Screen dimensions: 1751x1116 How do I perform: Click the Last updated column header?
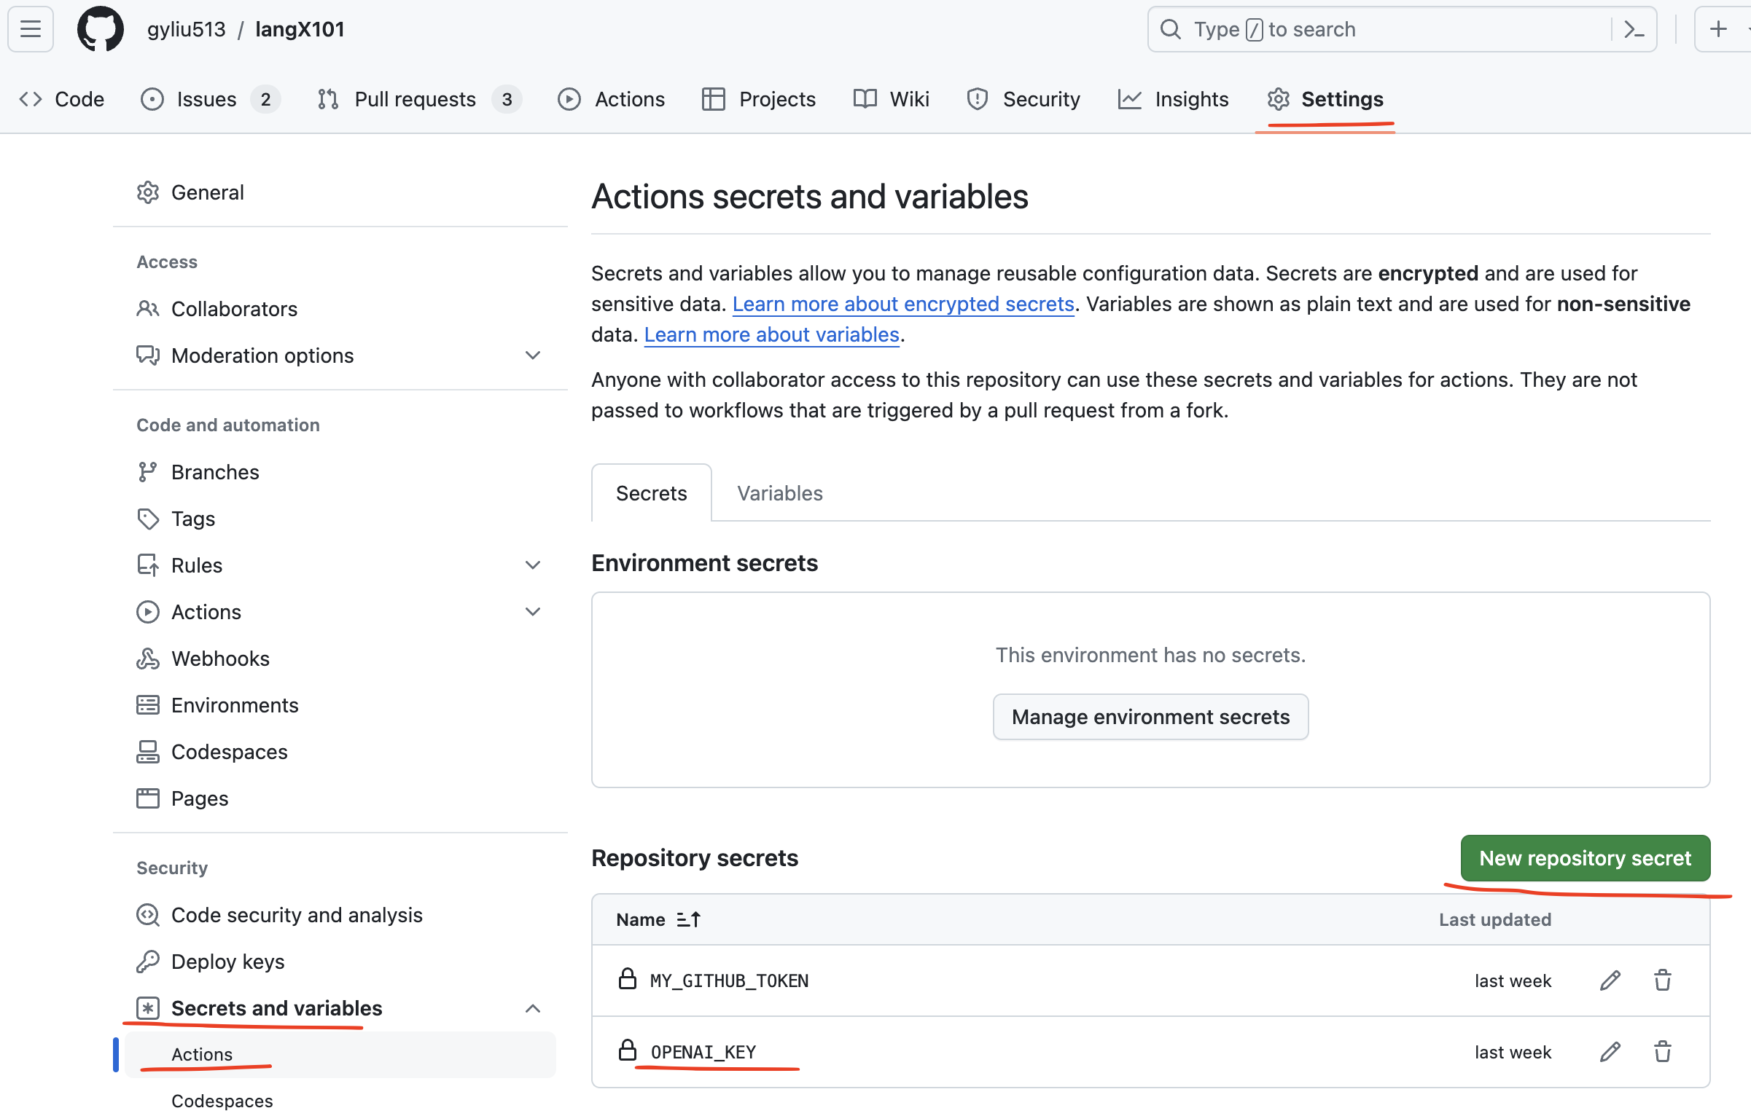[x=1495, y=919]
